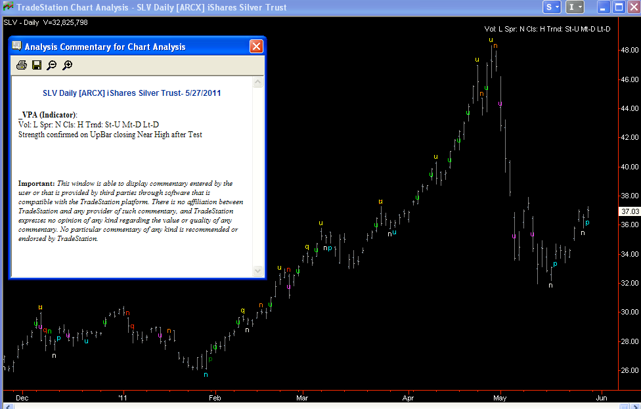This screenshot has height=409, width=641.
Task: Click the 48.00 price axis label
Action: (630, 50)
